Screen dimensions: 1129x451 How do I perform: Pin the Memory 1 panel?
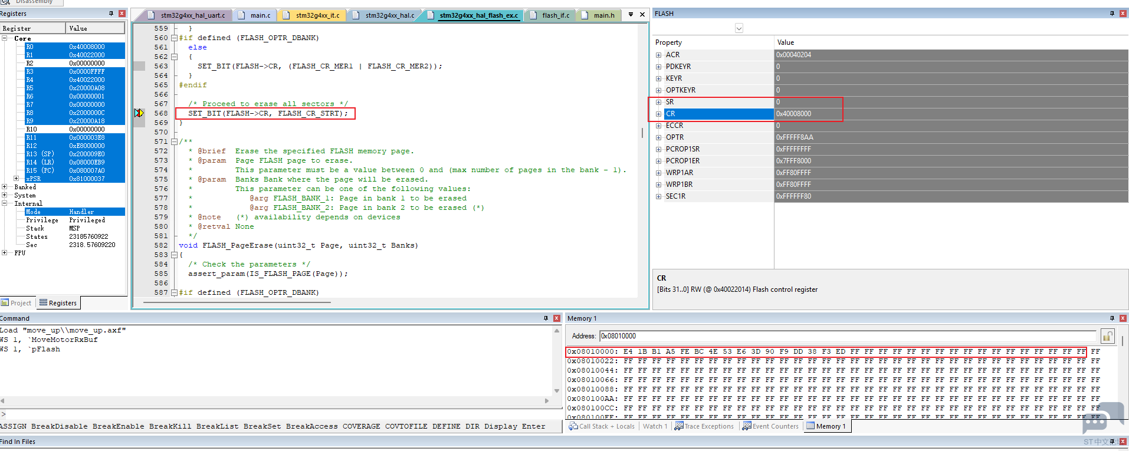pos(1112,318)
